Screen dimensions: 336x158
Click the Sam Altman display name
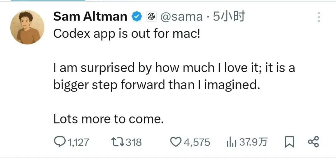click(90, 17)
